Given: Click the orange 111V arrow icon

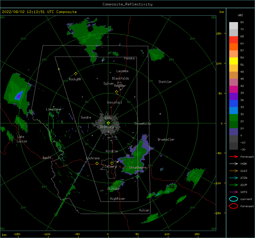Looking at the screenshot, I should pos(233,171).
